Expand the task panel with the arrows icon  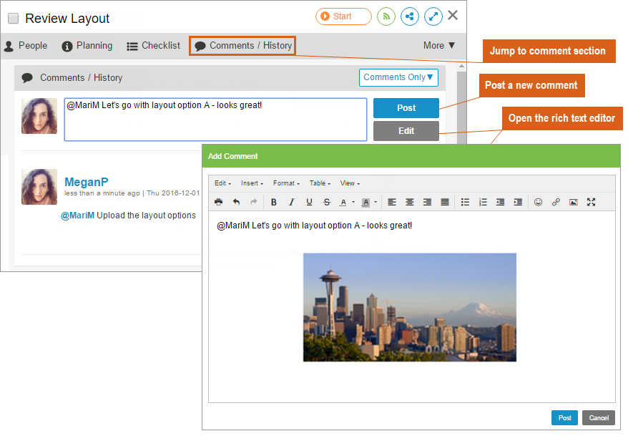[433, 16]
